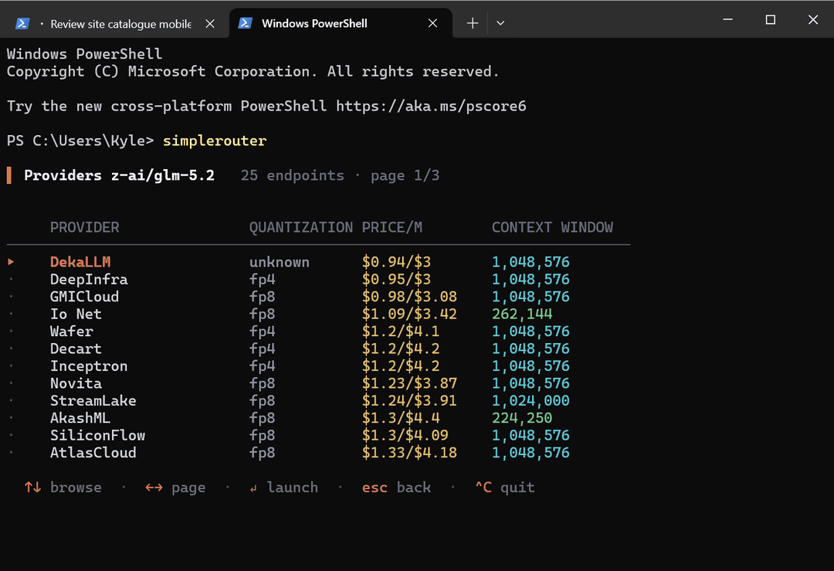Select the AtlasCloud provider row
Screen dimensions: 834x571
coord(318,452)
